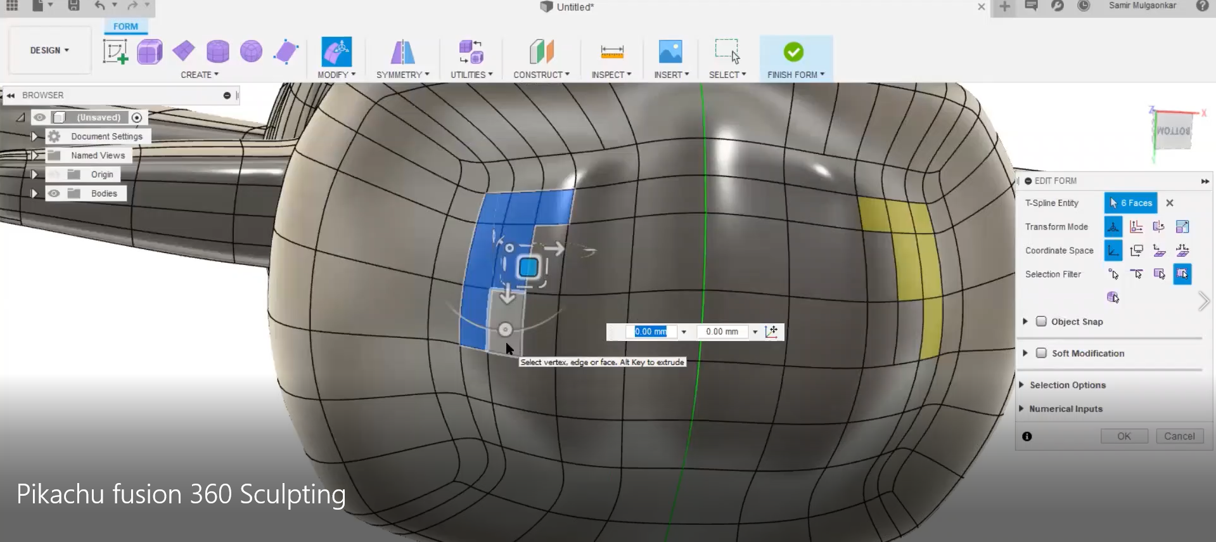1216x542 pixels.
Task: Expand the Document Settings tree node
Action: point(34,136)
